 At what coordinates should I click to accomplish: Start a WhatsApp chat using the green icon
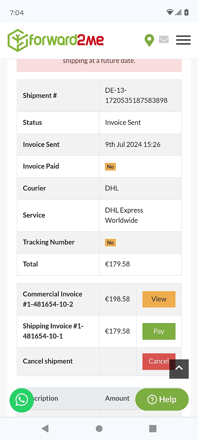21,399
